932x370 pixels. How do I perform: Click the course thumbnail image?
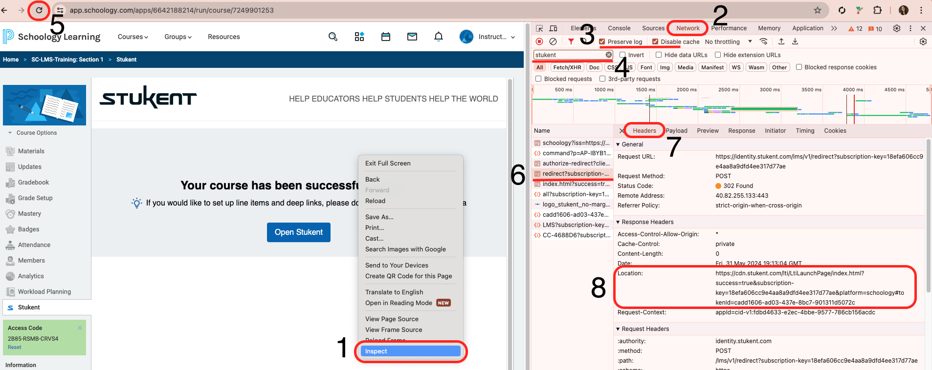click(x=44, y=105)
